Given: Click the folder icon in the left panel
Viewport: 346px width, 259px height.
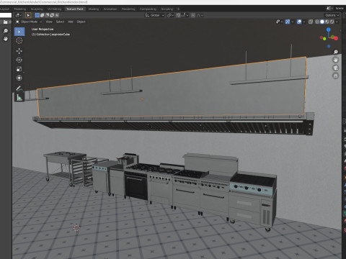Looking at the screenshot, I should point(6,22).
